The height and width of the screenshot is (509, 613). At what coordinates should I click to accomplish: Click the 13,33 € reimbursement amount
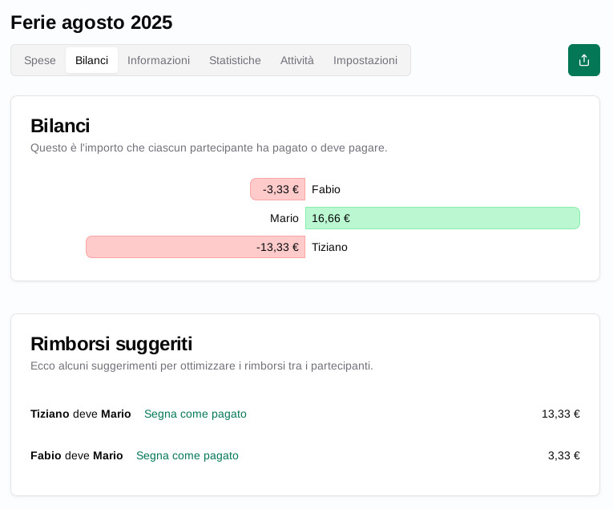click(560, 414)
